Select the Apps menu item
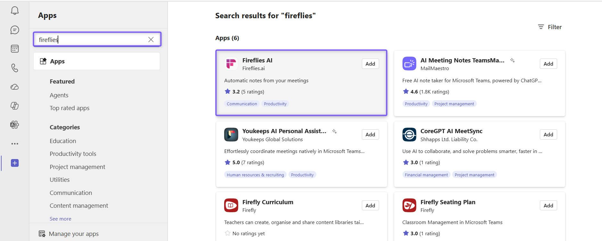Viewport: 602px width, 241px height. point(97,61)
